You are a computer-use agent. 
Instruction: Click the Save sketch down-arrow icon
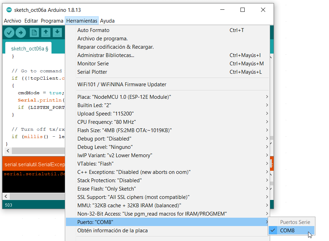tap(57, 33)
